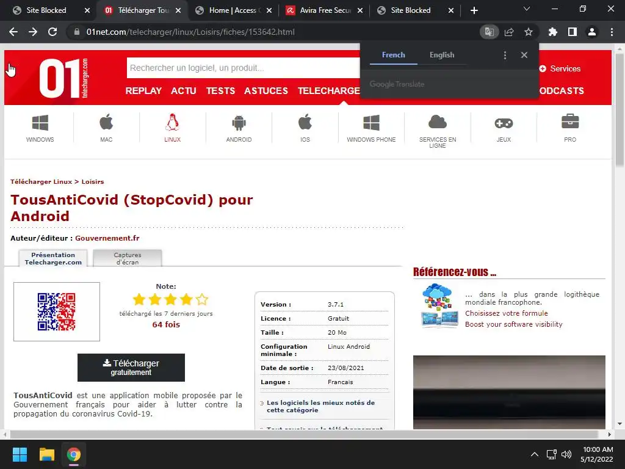Screen dimensions: 625x469
Task: Toggle the browser side panel icon
Action: pos(573,32)
